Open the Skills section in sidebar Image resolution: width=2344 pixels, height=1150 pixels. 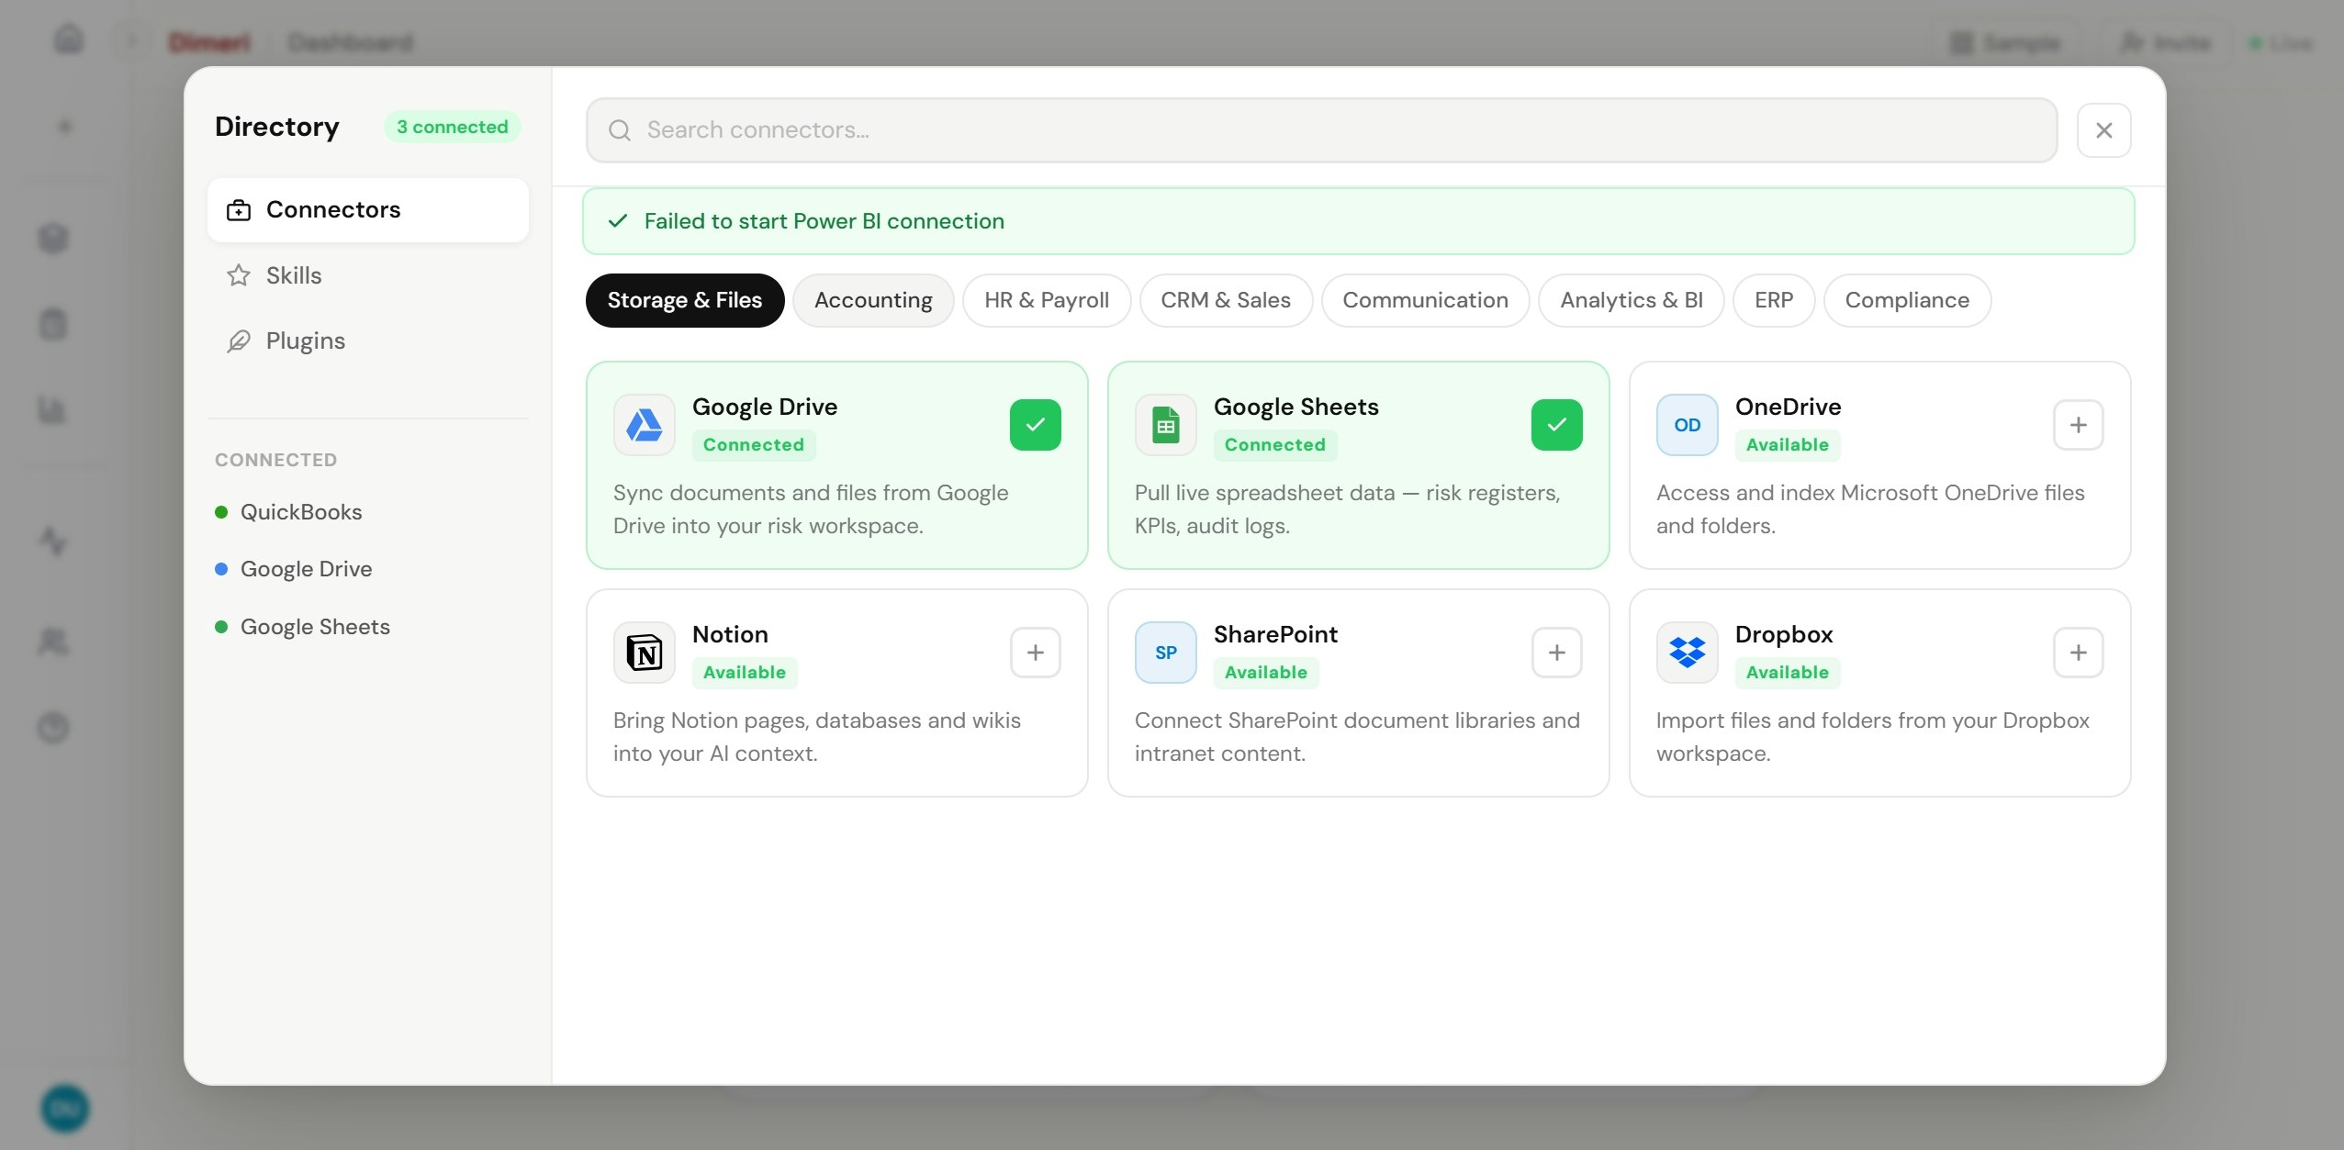coord(293,275)
